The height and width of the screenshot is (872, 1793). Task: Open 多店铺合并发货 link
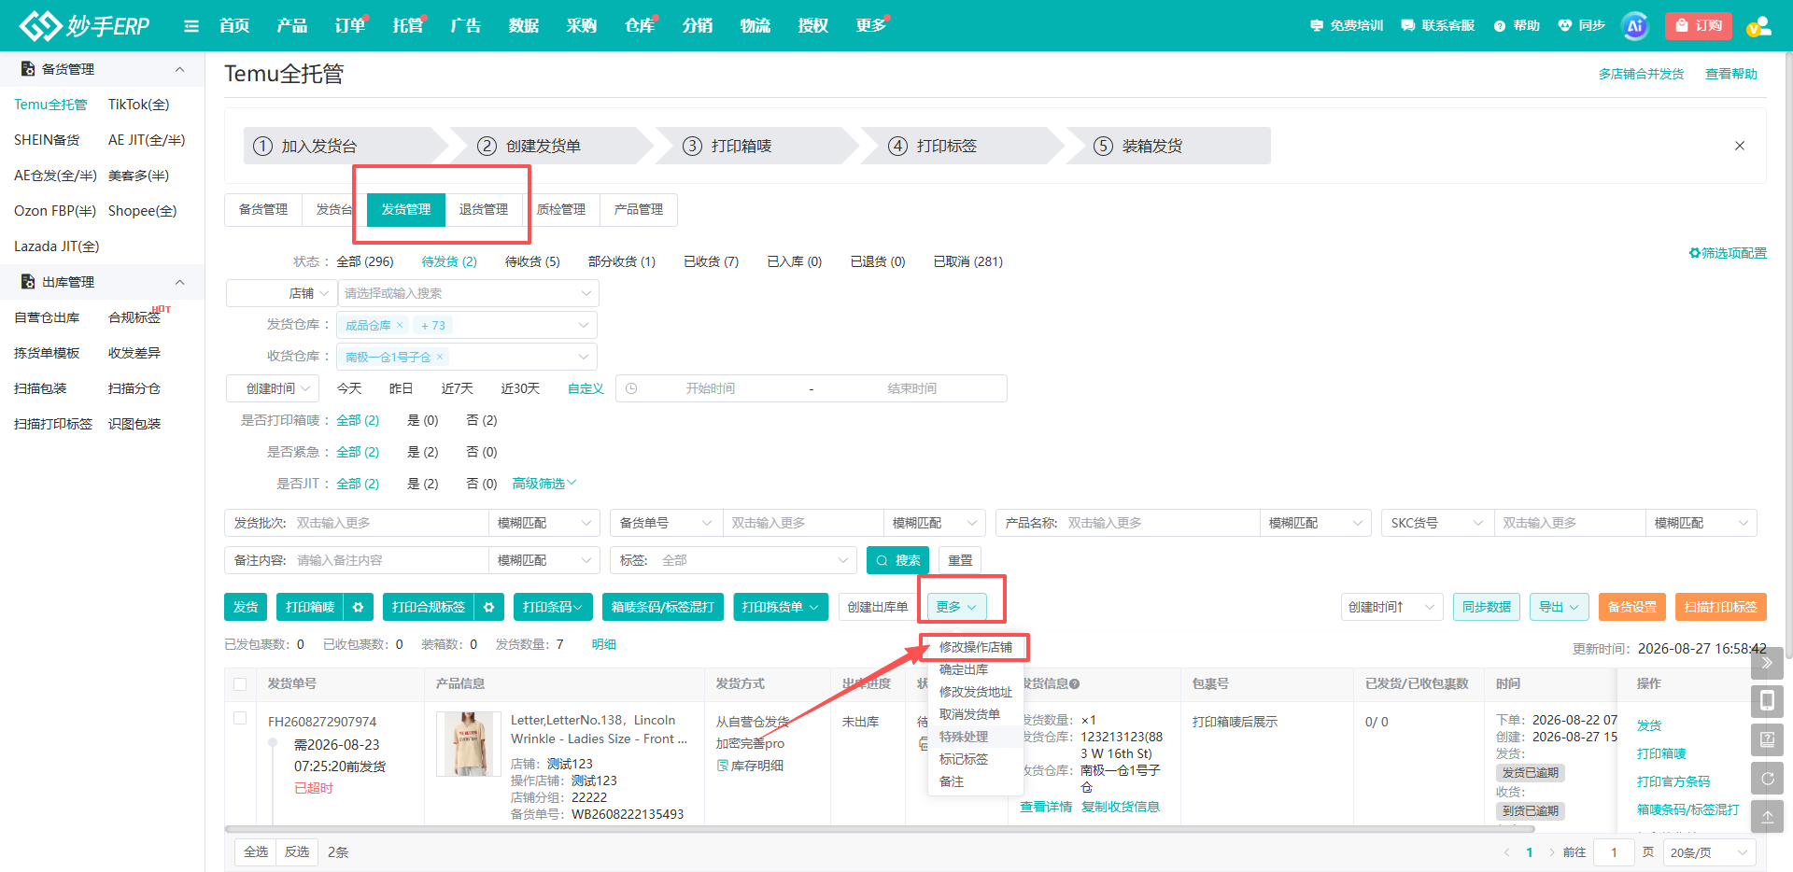click(x=1641, y=74)
